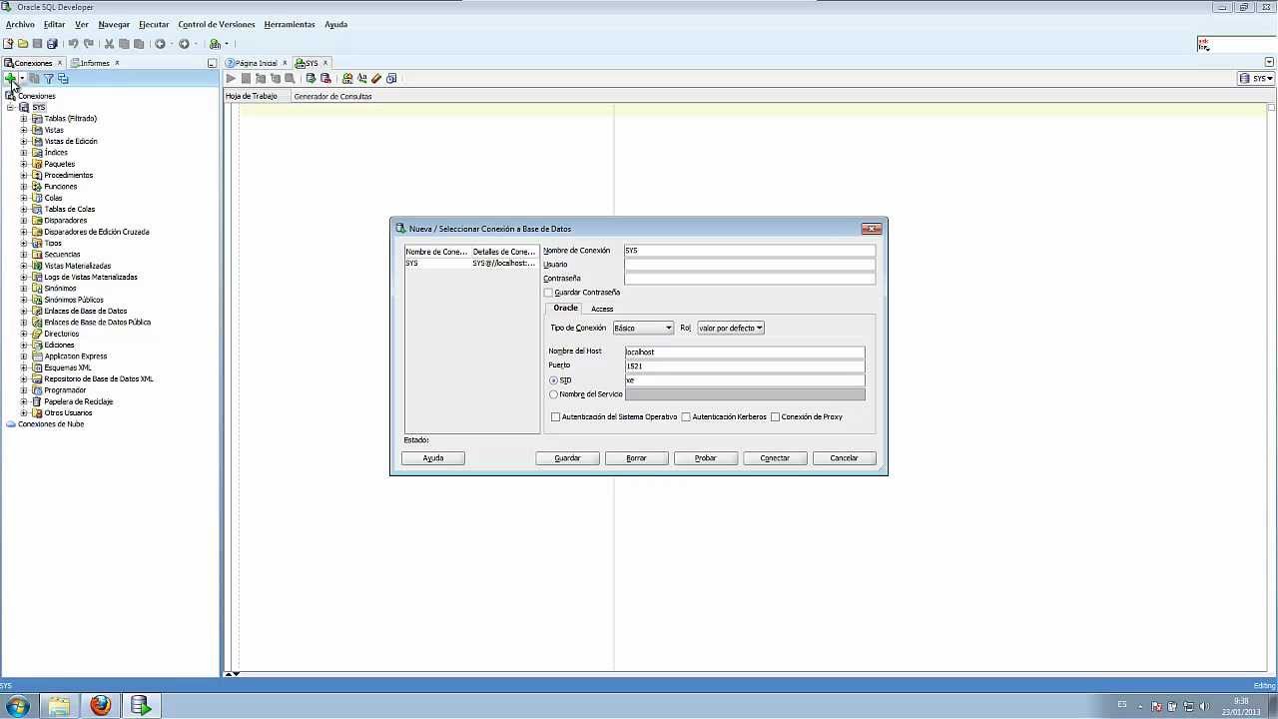Open Windows Start button
The image size is (1278, 719).
pyautogui.click(x=17, y=706)
